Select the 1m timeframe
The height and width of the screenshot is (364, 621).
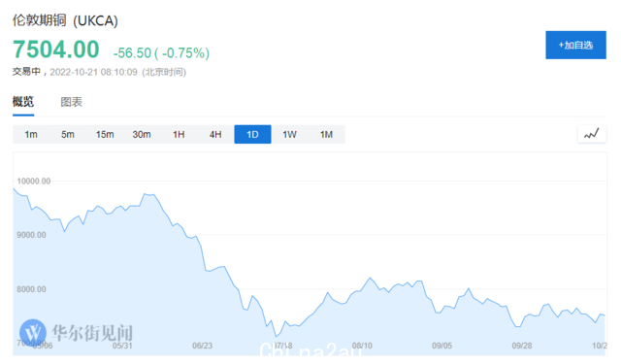point(31,134)
